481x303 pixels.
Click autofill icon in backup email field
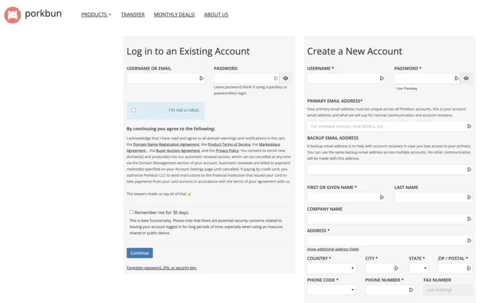tap(469, 170)
